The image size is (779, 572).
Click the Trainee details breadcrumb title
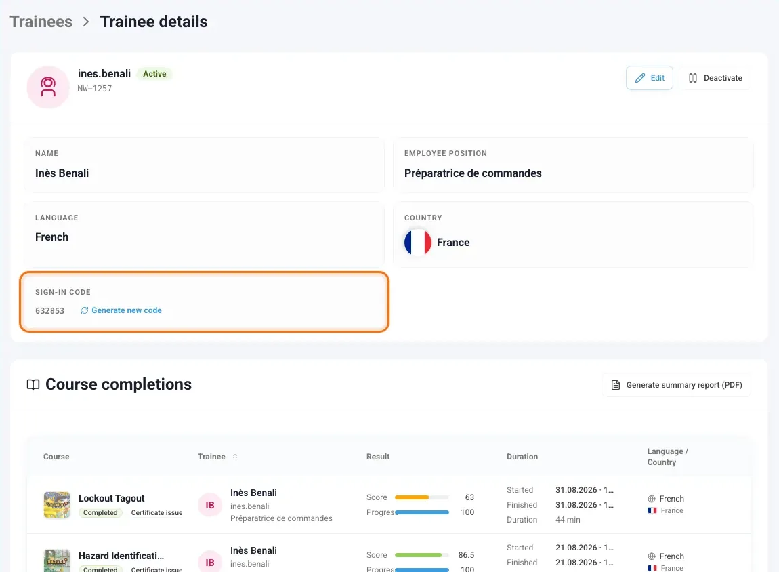tap(154, 22)
